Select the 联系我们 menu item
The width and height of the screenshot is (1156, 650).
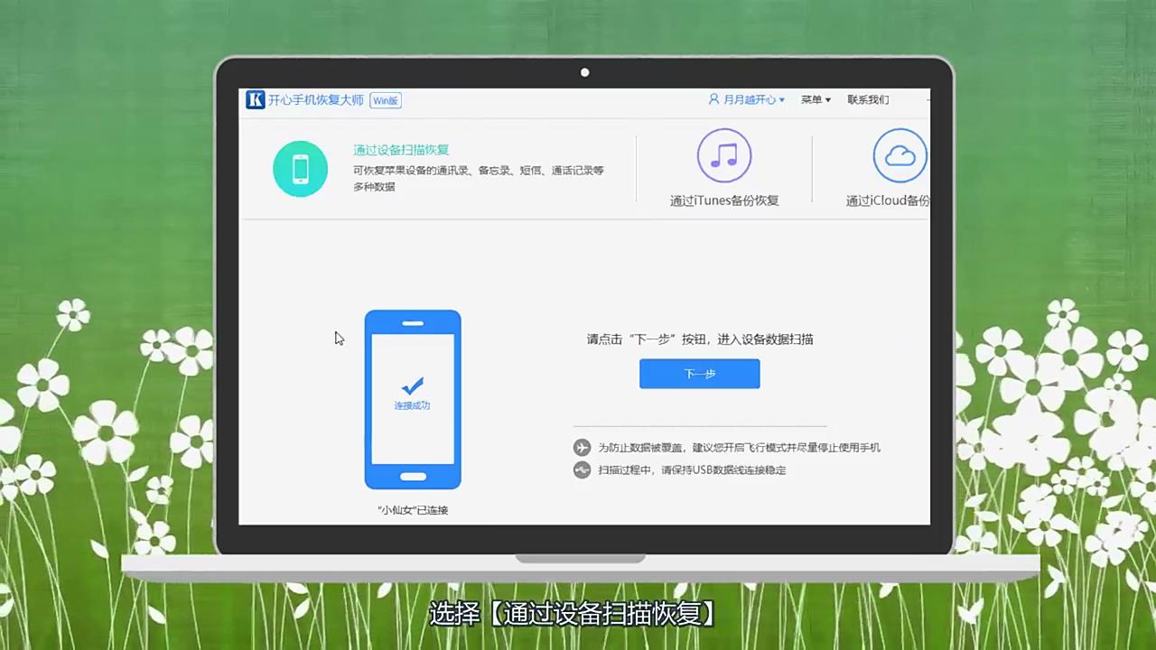(x=867, y=99)
